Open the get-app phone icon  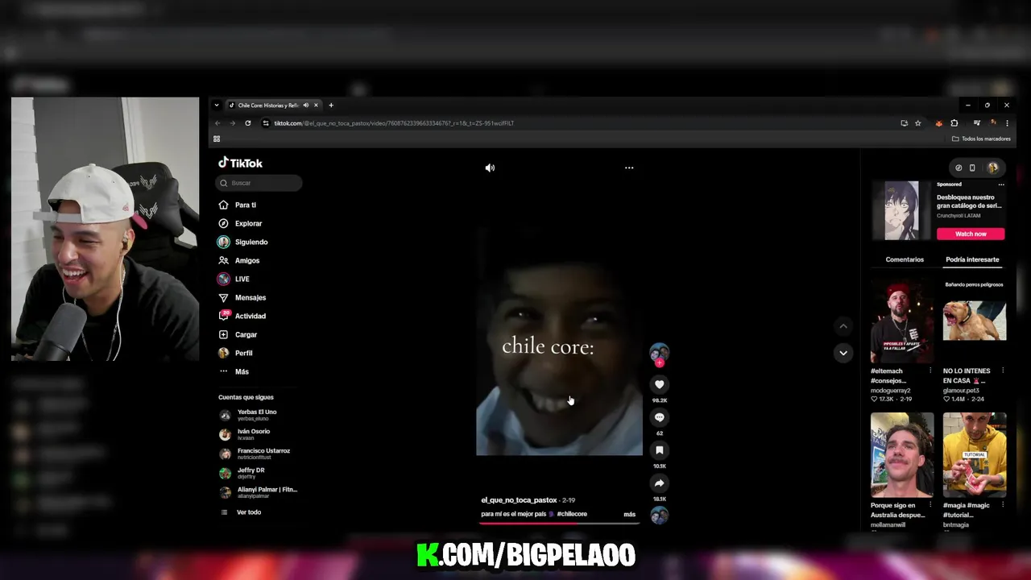(x=972, y=168)
